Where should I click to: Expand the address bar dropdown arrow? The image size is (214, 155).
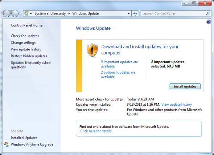128,13
